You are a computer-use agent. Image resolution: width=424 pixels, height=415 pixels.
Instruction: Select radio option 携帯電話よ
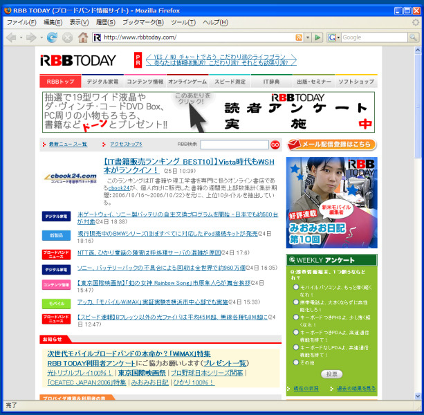tap(296, 302)
